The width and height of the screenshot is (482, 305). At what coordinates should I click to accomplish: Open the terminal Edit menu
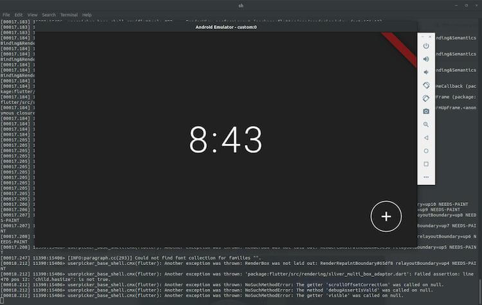pos(19,14)
